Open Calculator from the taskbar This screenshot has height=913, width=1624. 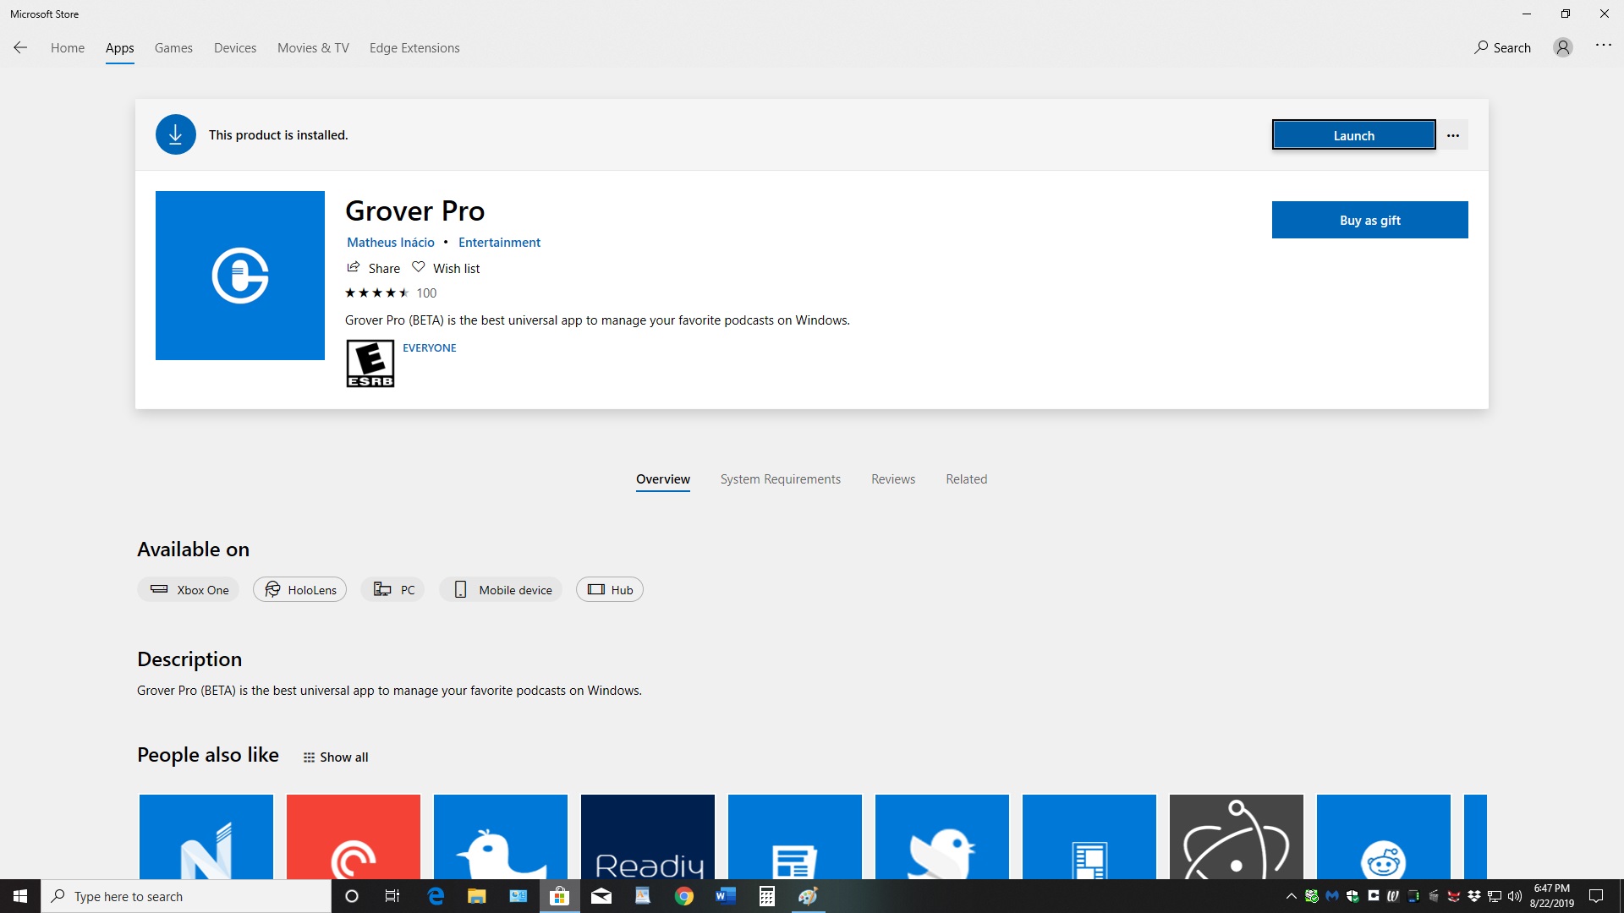click(767, 896)
